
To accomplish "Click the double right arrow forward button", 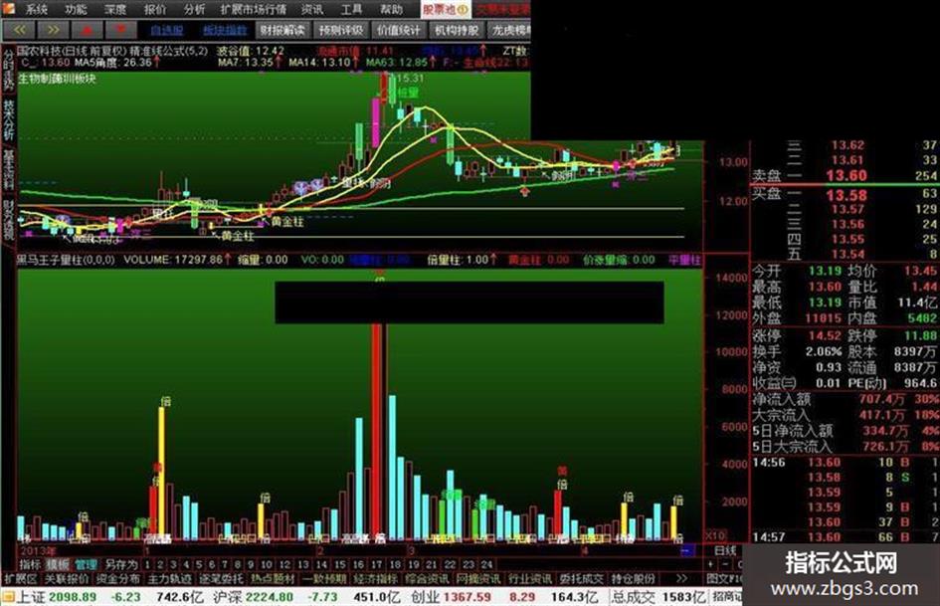I will pyautogui.click(x=53, y=30).
